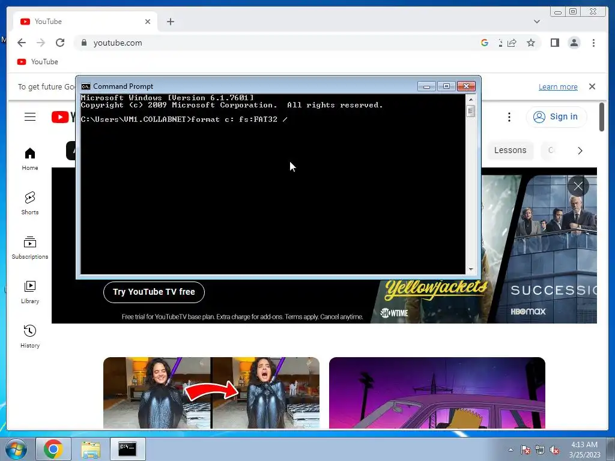Open Library in the sidebar
This screenshot has width=615, height=461.
(30, 292)
